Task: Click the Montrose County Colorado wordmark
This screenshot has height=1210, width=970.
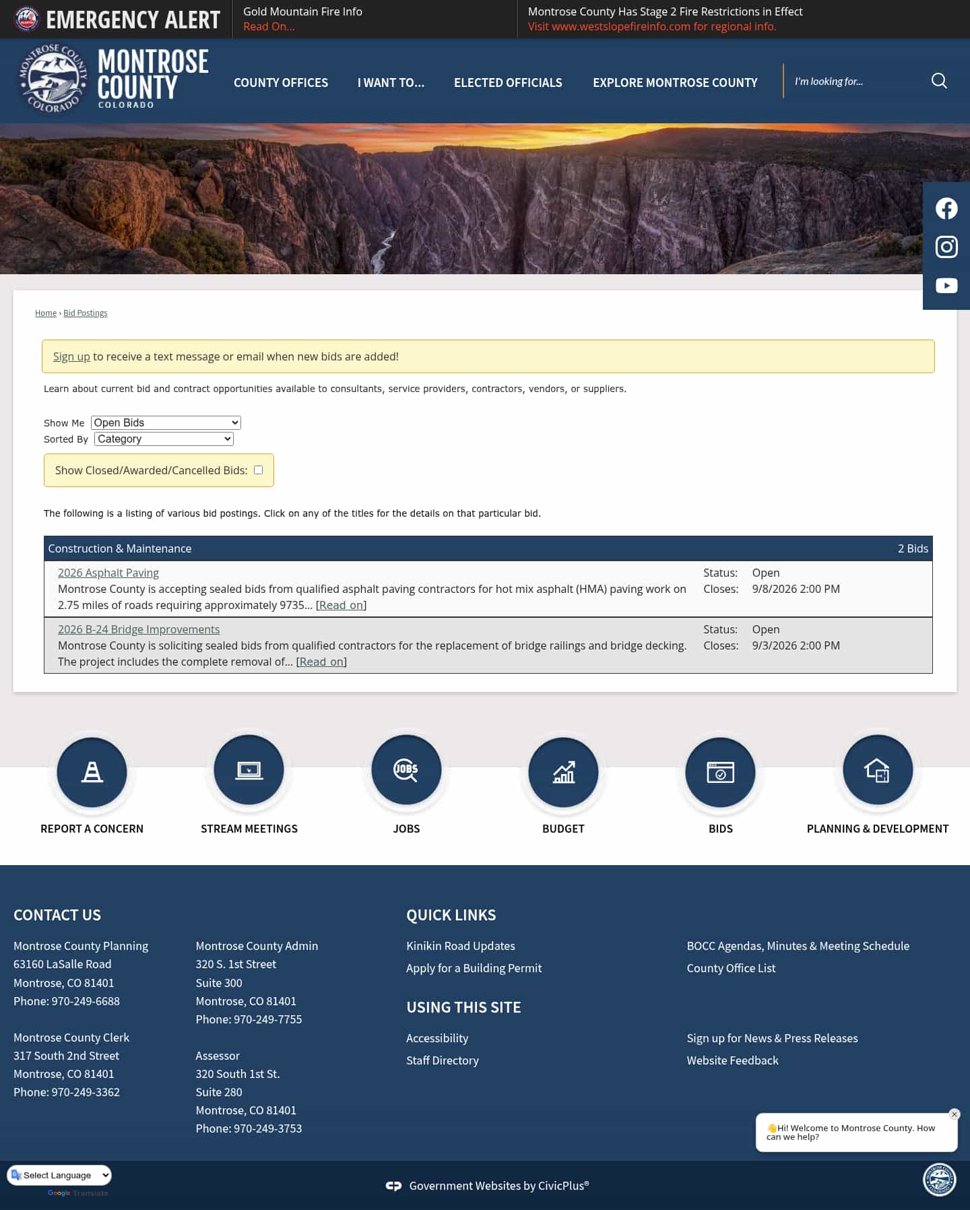Action: click(153, 78)
